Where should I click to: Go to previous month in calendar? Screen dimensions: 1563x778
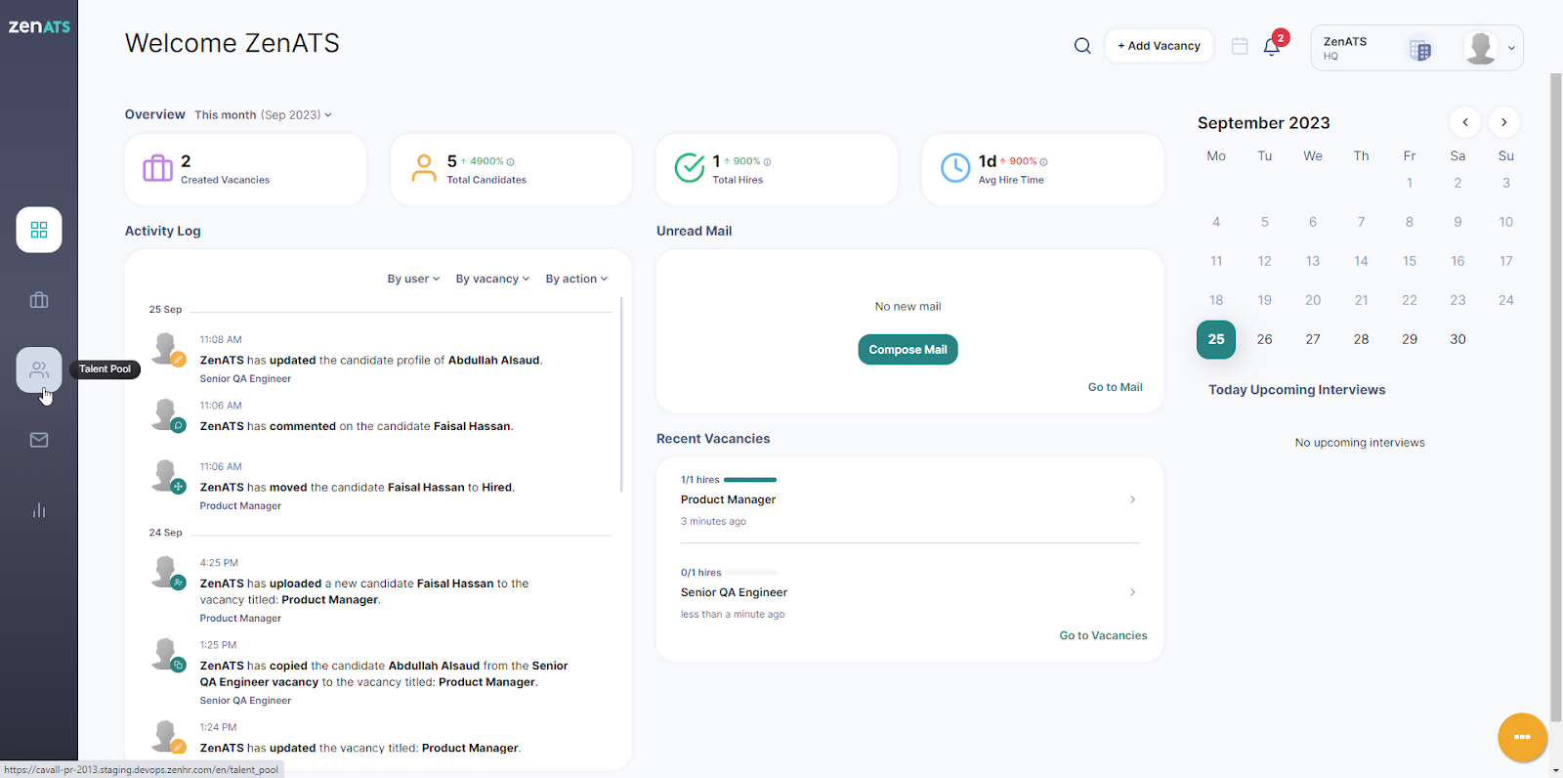(1465, 122)
